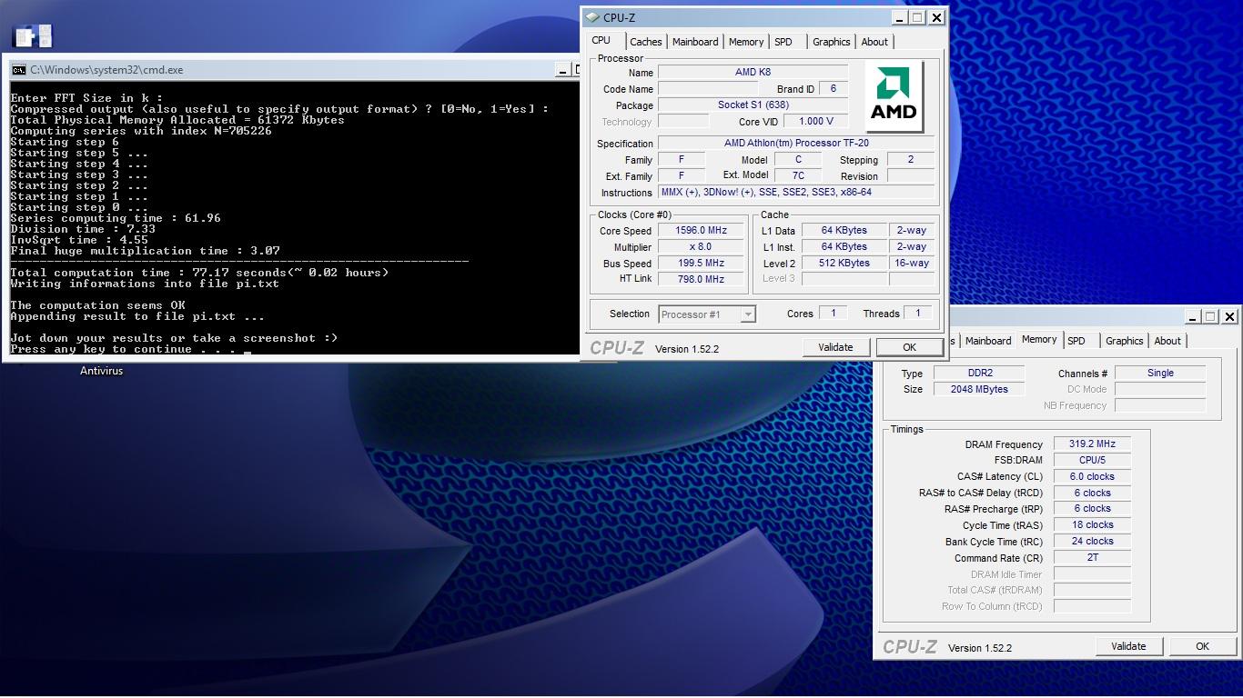Click the Brand ID 6 field
The height and width of the screenshot is (698, 1243).
tap(833, 89)
